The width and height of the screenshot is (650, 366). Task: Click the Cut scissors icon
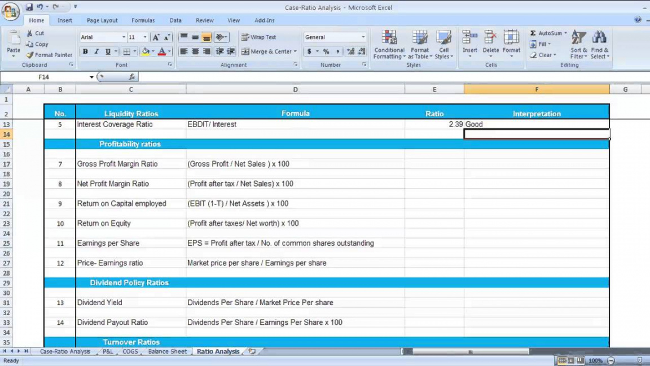pos(30,33)
